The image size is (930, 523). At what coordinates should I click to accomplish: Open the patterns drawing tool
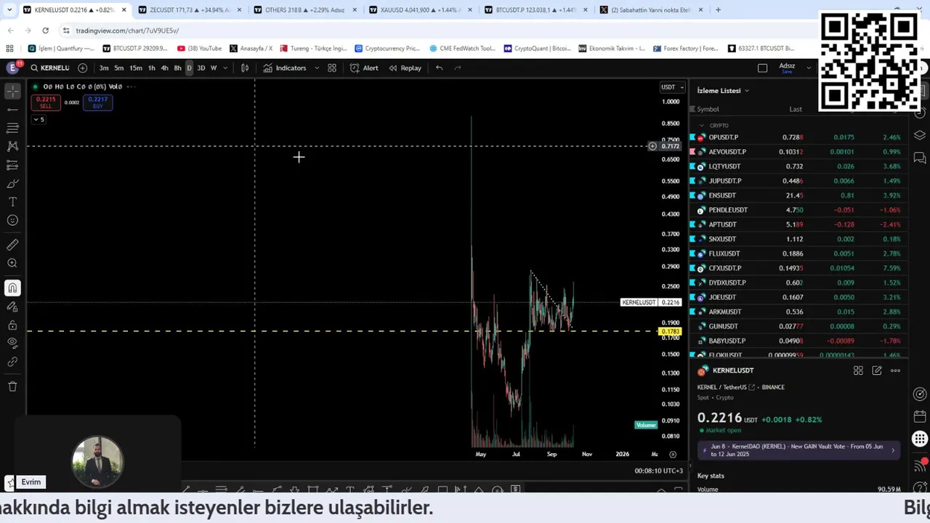[12, 146]
